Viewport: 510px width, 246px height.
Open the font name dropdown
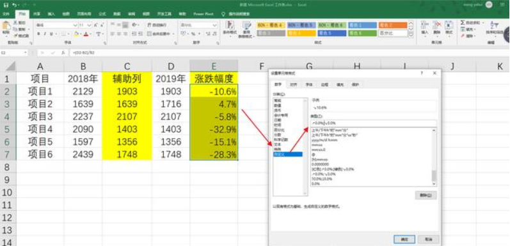(x=76, y=25)
